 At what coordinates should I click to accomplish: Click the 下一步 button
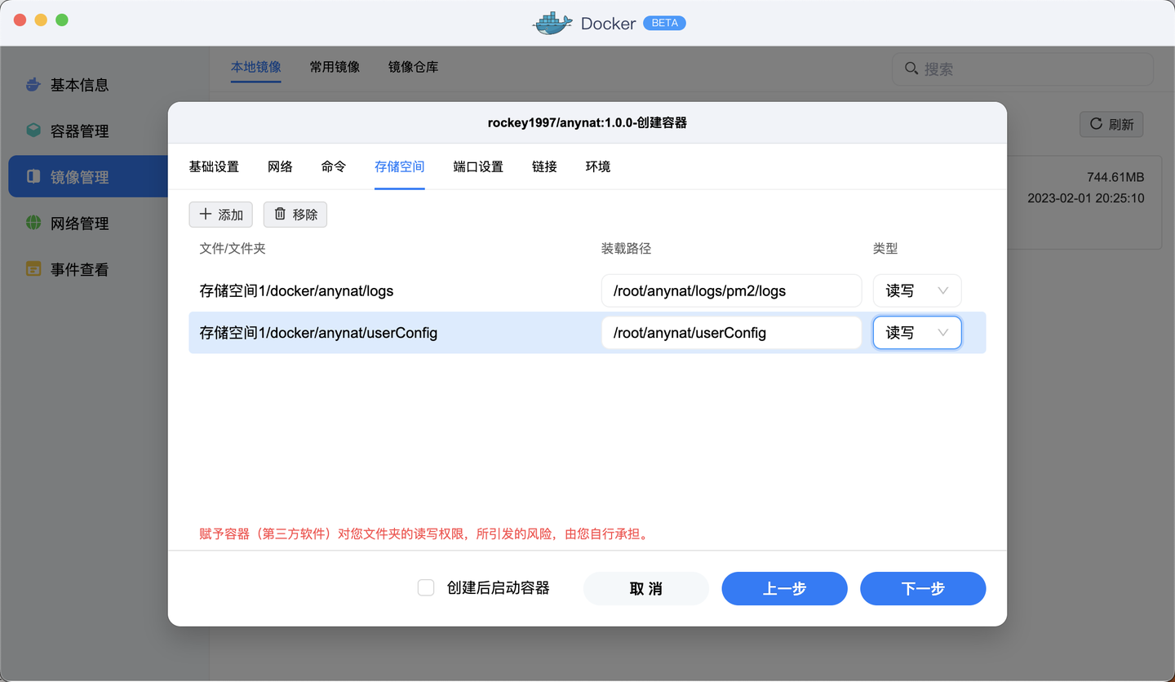(x=923, y=588)
